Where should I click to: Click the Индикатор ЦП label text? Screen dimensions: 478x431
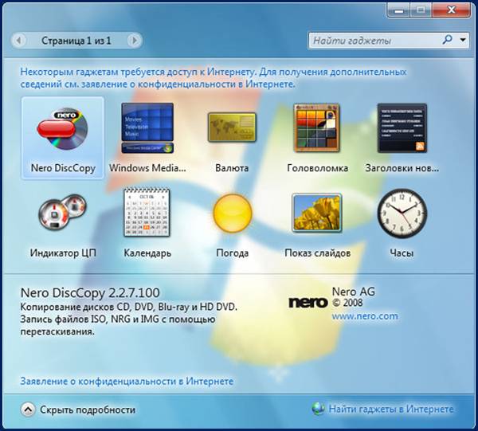pyautogui.click(x=63, y=253)
